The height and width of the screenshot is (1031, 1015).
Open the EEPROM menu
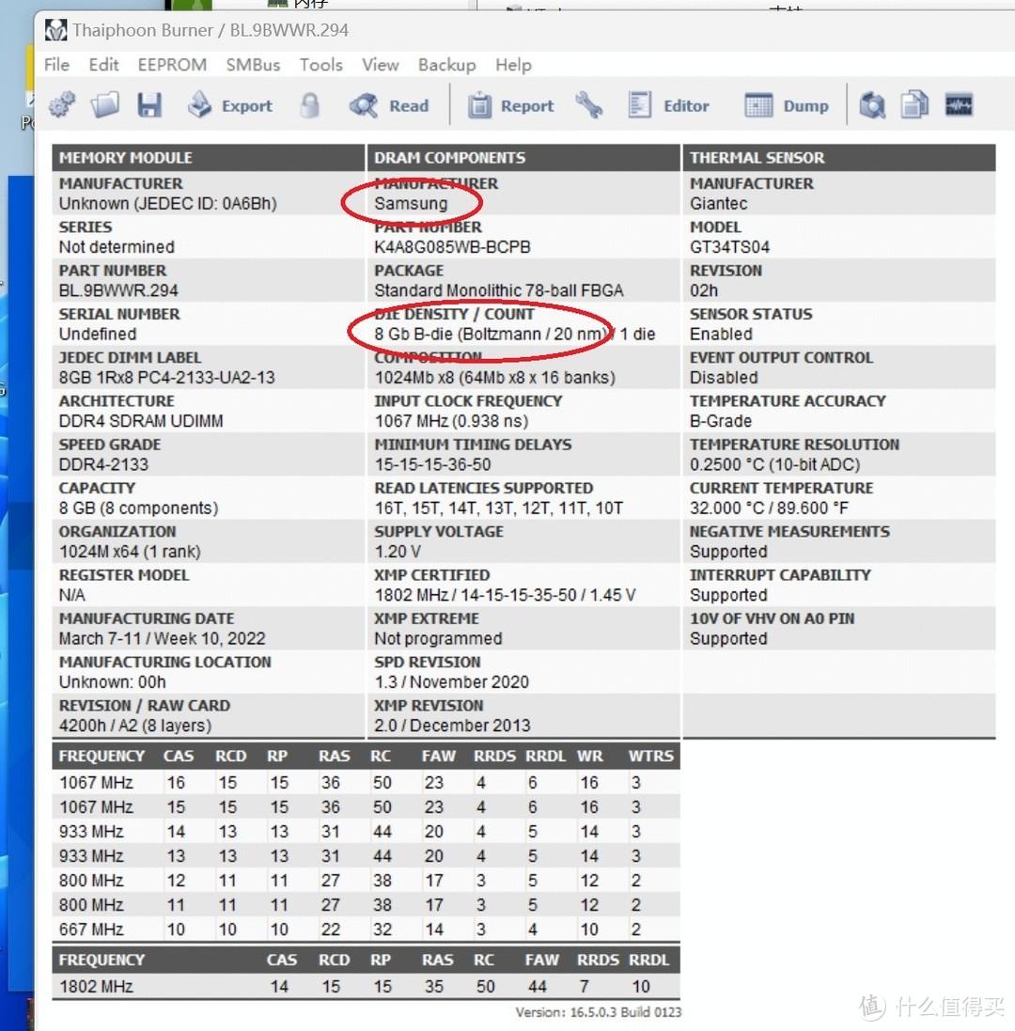(172, 65)
